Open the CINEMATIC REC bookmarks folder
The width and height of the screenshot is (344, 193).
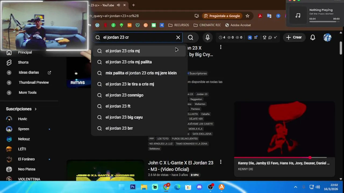207,25
